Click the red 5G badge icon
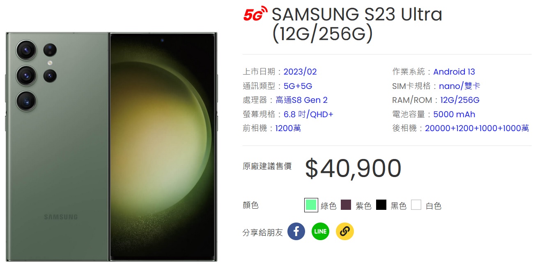This screenshot has width=535, height=275. coord(255,14)
